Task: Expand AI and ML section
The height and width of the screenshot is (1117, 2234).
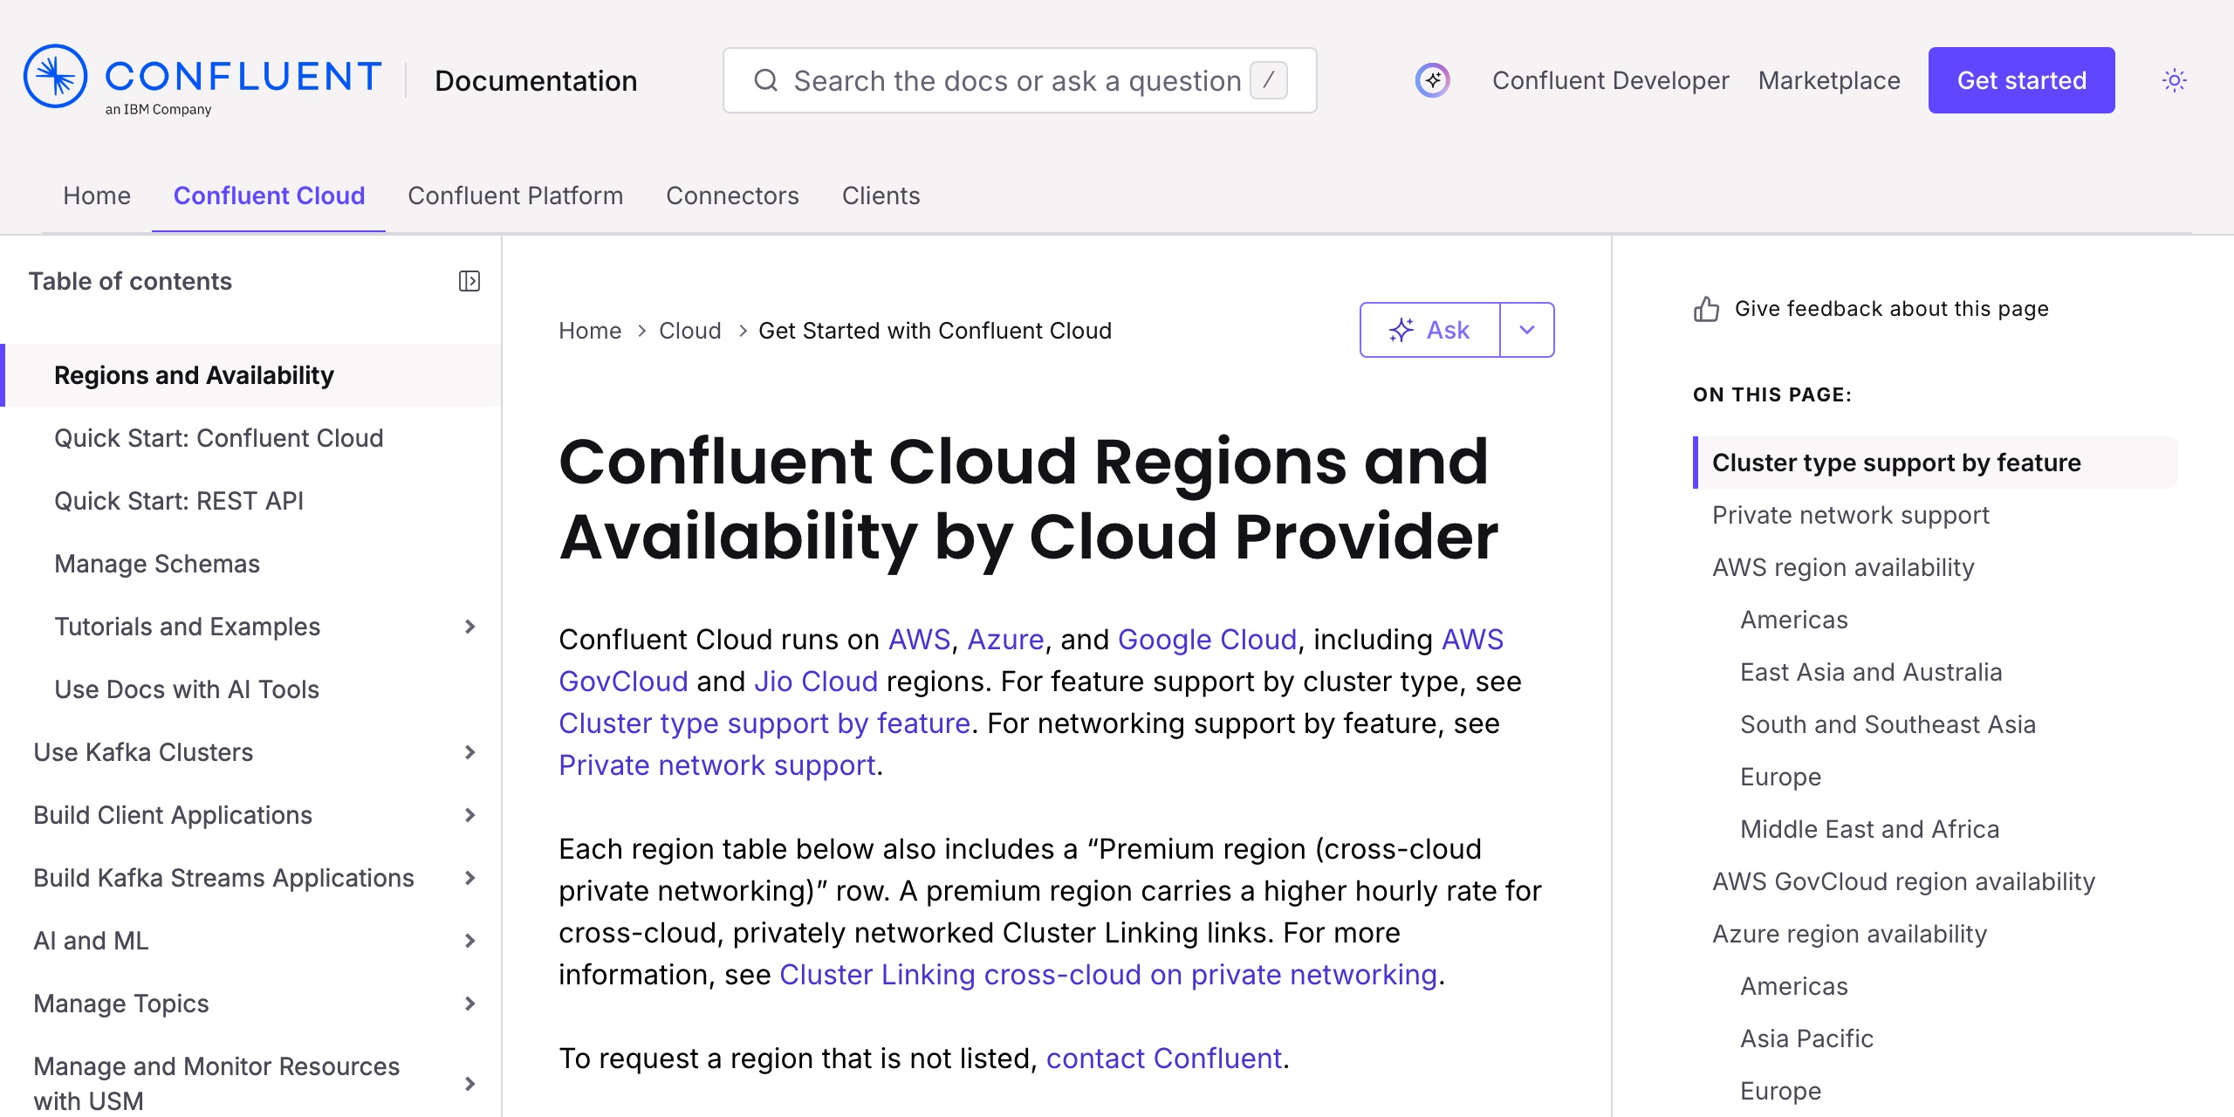Action: 469,941
